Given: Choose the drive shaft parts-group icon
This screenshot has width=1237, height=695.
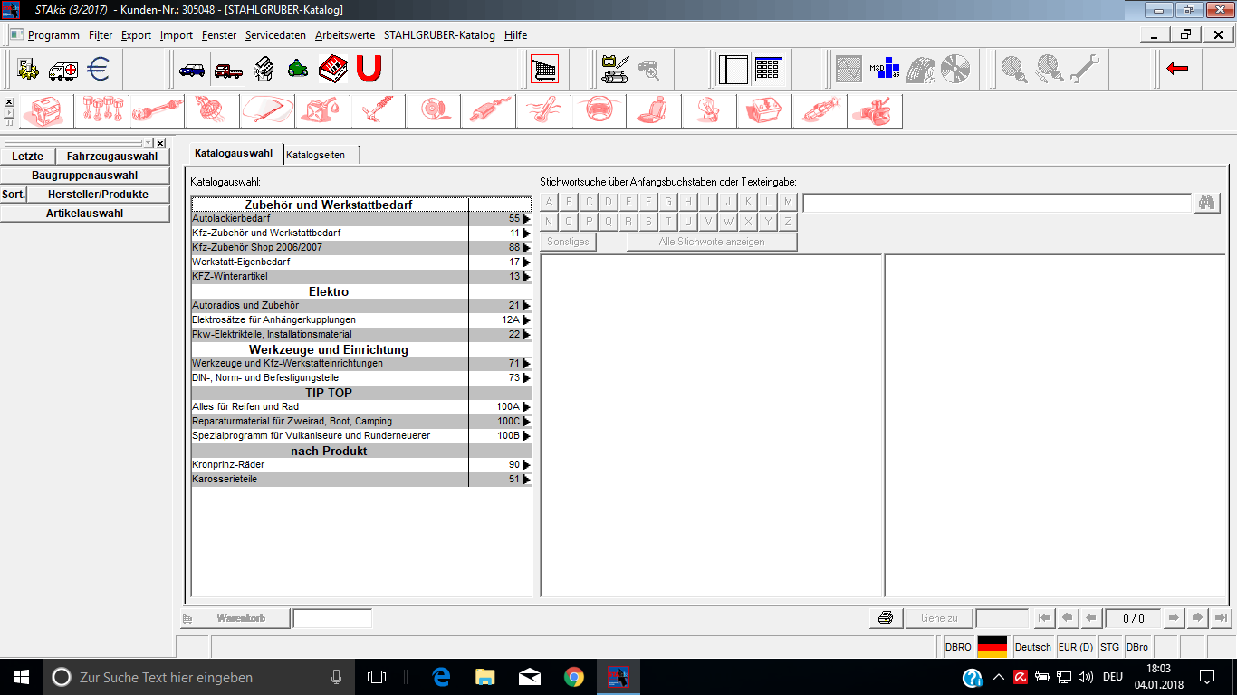Looking at the screenshot, I should click(157, 111).
